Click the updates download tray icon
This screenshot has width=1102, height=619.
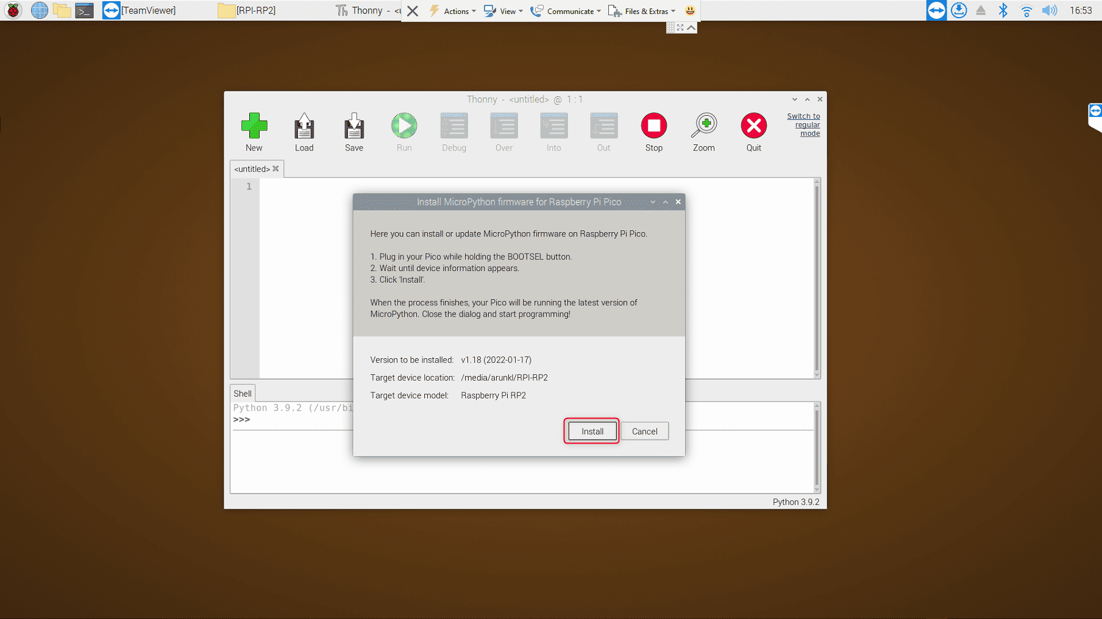[x=959, y=10]
